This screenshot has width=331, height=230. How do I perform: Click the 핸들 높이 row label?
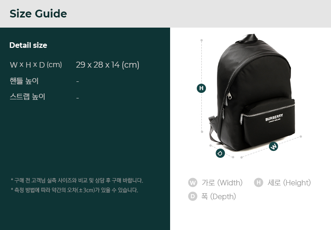pos(24,81)
